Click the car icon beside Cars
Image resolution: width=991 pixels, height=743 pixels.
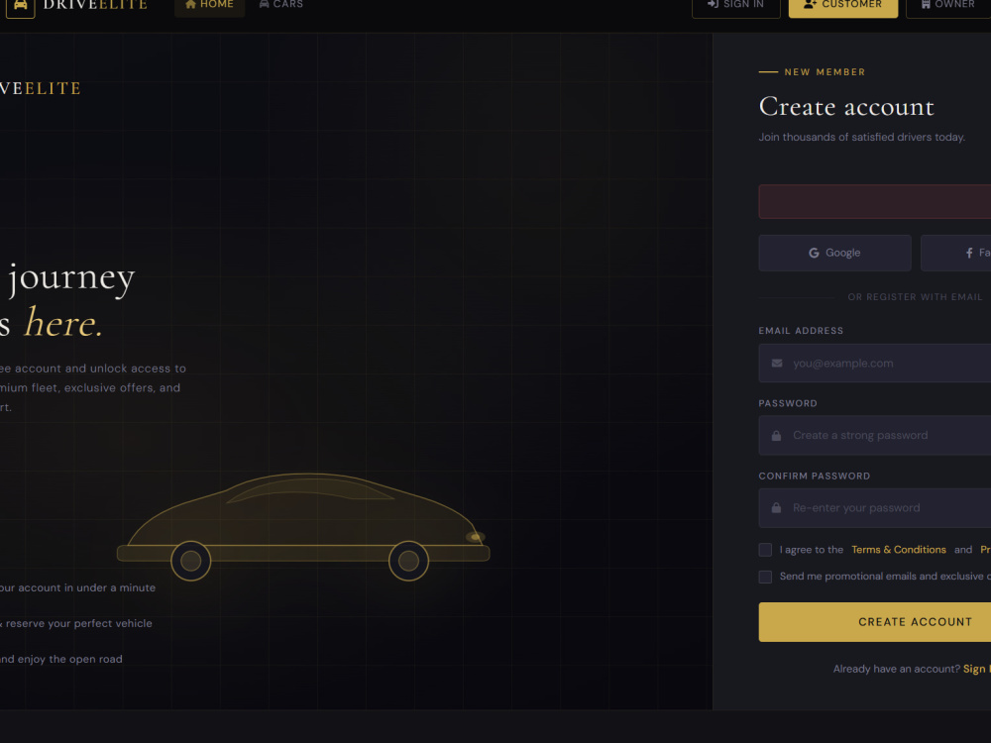click(265, 4)
